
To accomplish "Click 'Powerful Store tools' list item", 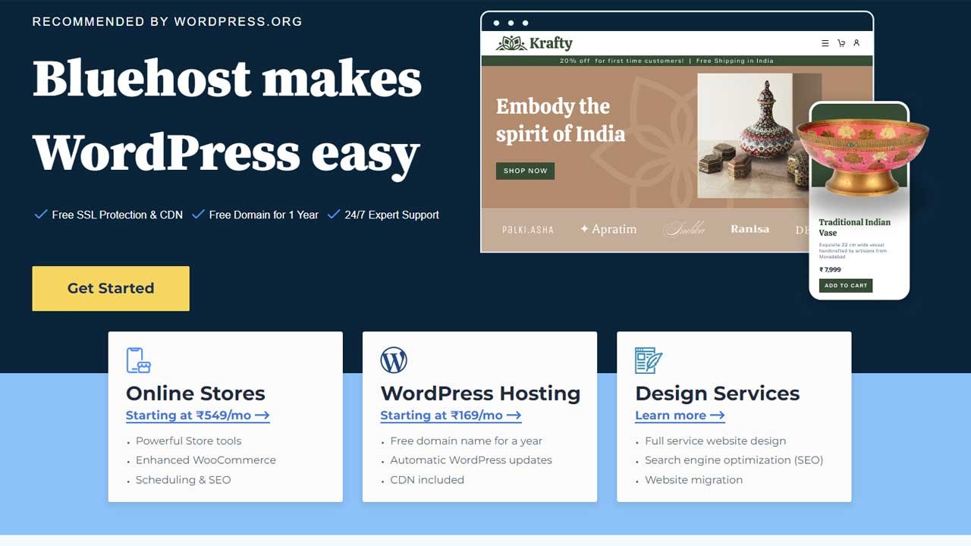I will click(189, 441).
